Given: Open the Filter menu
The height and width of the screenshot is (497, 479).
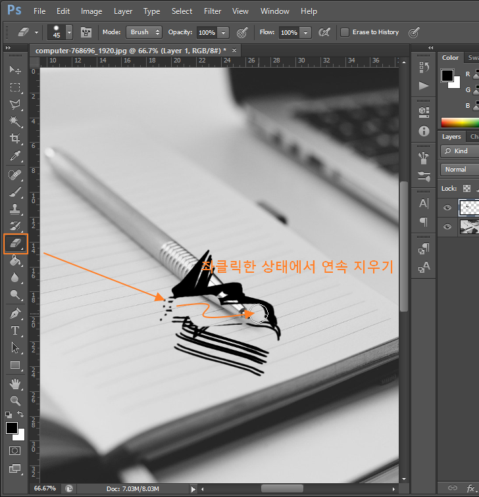Looking at the screenshot, I should coord(213,11).
